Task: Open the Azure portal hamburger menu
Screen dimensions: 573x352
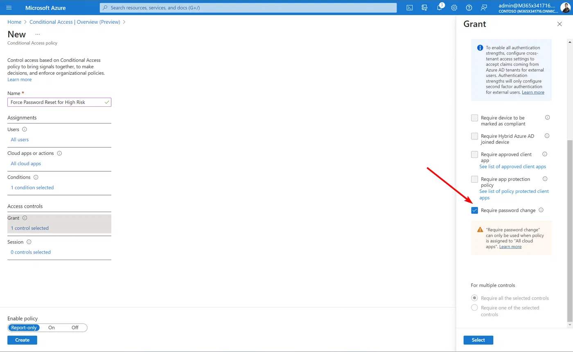Action: pos(9,8)
